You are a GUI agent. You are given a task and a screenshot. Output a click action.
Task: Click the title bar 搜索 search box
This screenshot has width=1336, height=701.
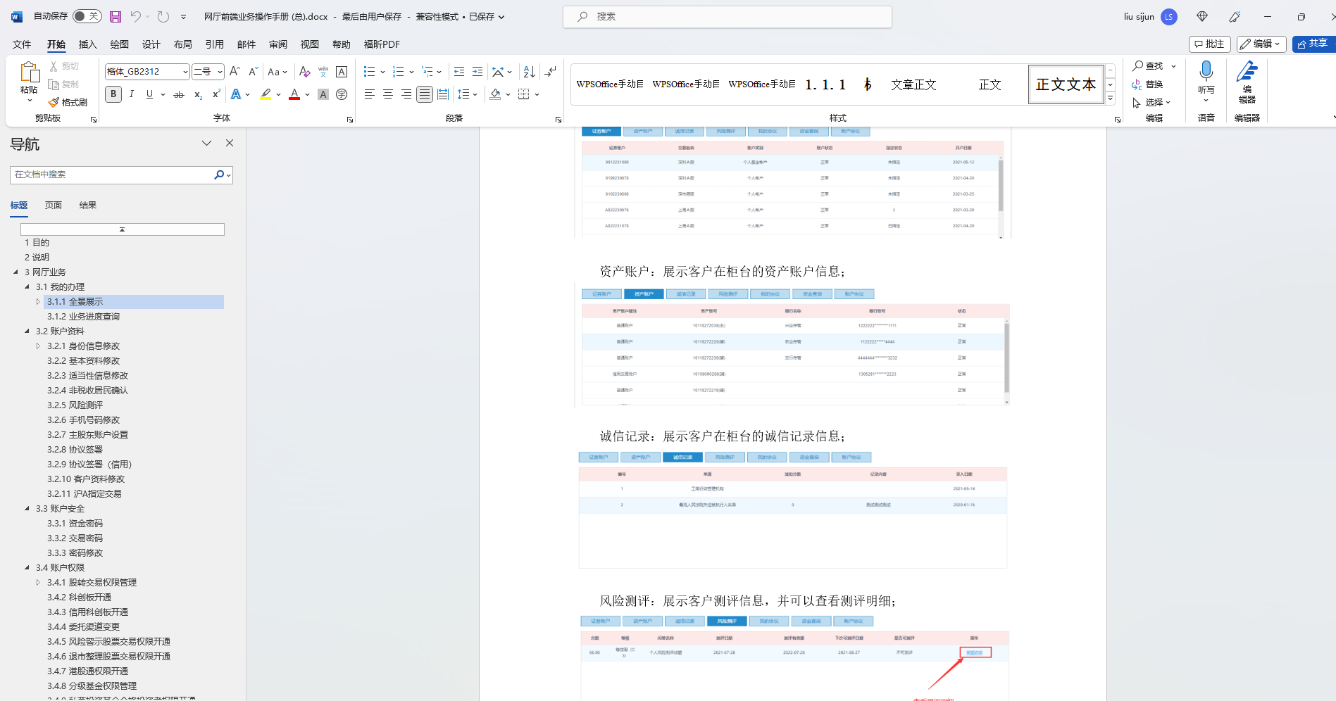click(x=728, y=16)
